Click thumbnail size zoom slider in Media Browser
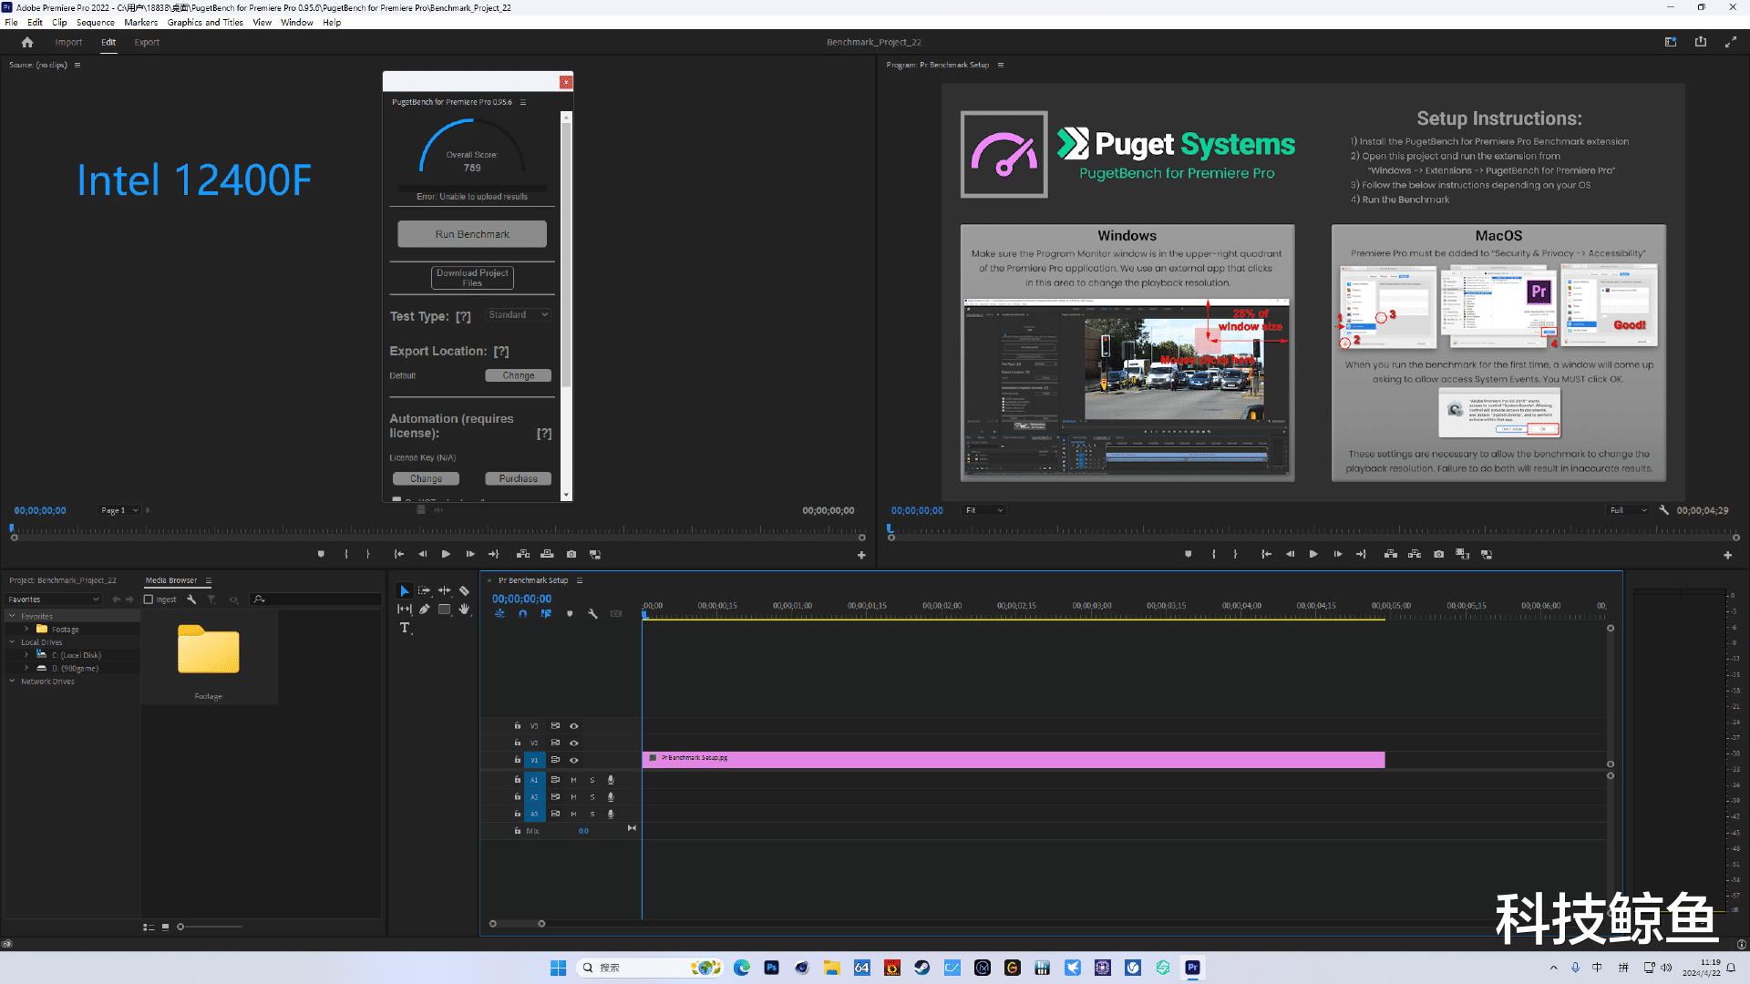Screen dimensions: 1750x984 [x=180, y=927]
